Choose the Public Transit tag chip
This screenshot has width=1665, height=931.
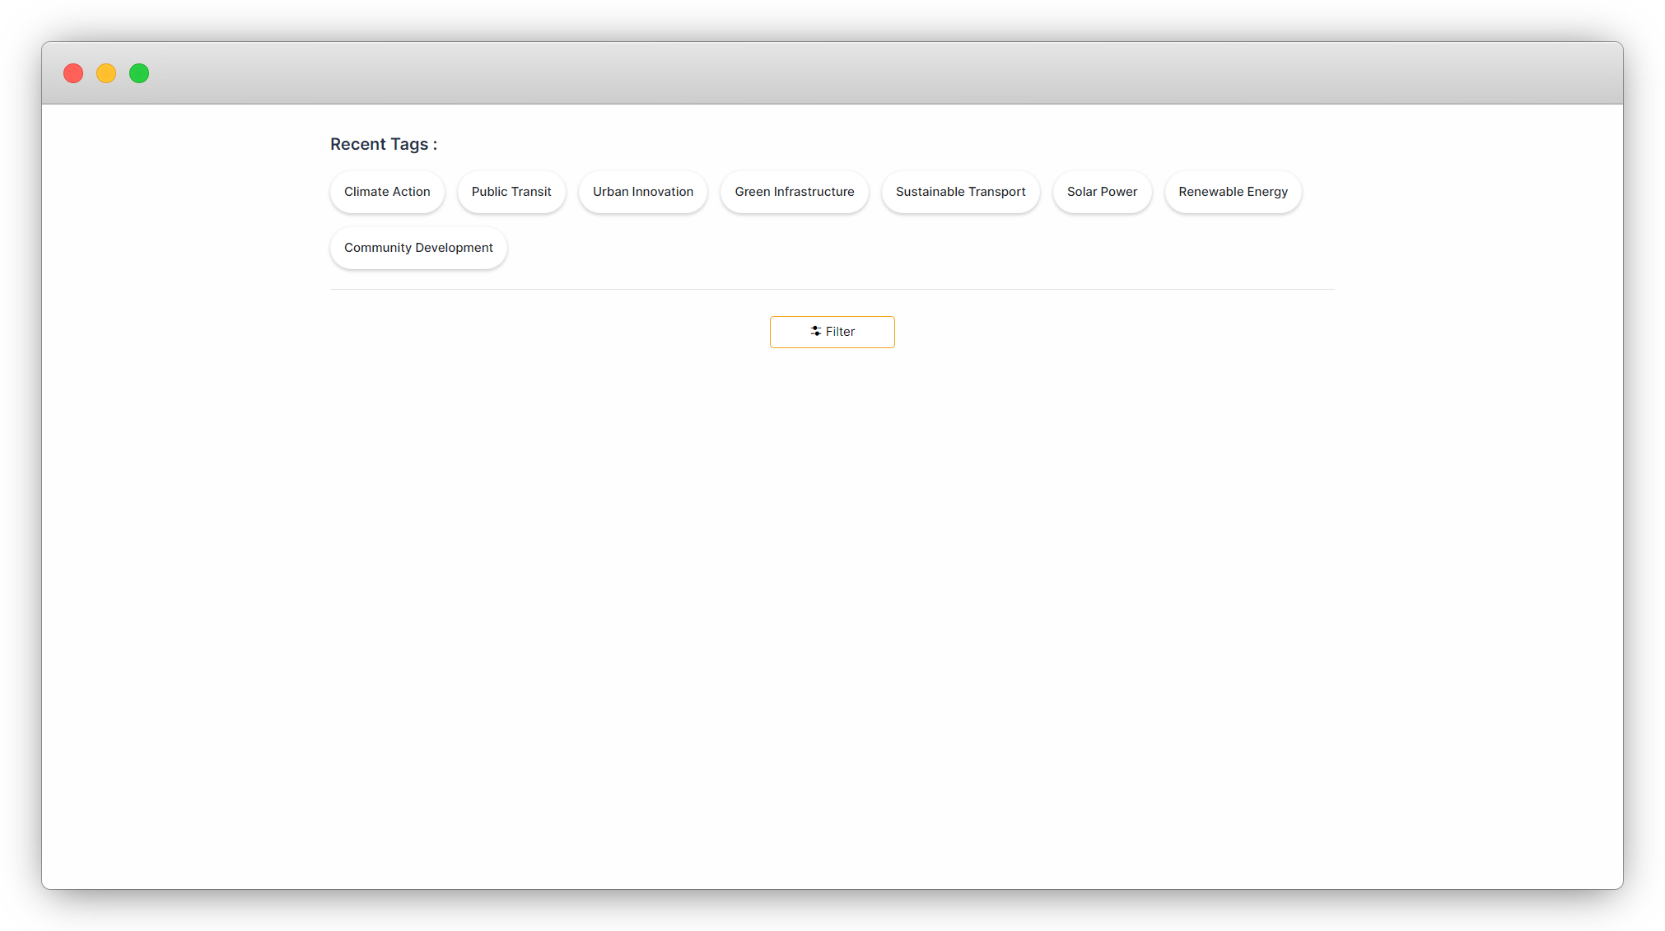click(x=511, y=192)
